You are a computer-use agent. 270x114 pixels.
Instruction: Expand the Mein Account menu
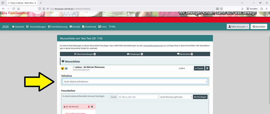tap(238, 27)
